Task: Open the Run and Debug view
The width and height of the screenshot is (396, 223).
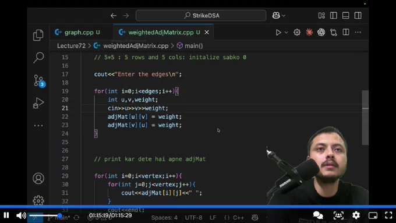Action: (x=38, y=103)
